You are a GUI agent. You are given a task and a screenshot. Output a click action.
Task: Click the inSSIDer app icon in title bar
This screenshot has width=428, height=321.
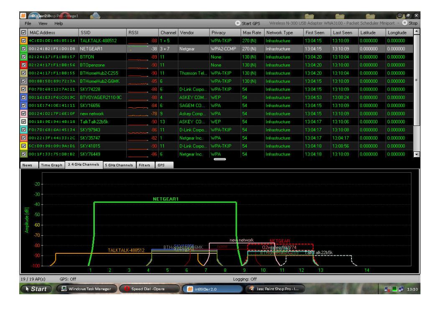[x=23, y=15]
